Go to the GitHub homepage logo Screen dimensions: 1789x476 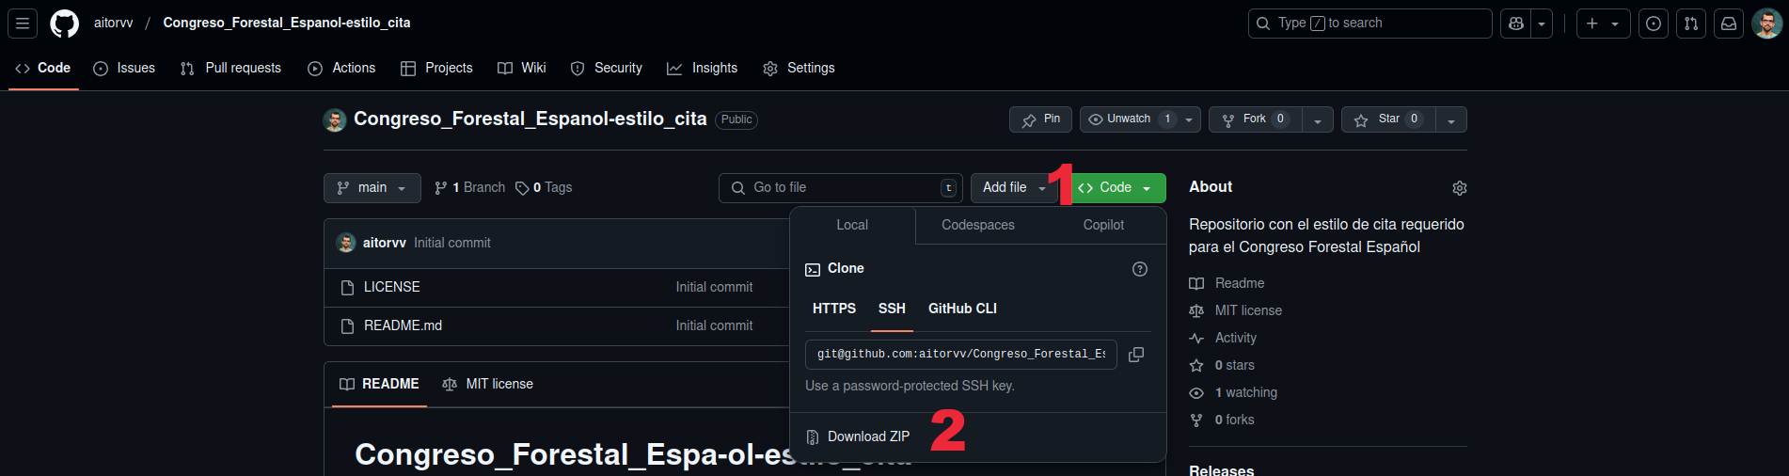(x=65, y=24)
